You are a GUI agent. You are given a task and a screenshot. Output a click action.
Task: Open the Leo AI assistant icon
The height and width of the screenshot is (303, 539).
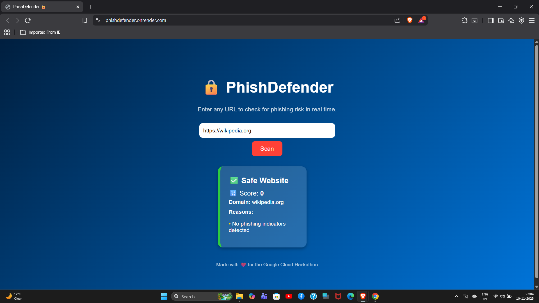pyautogui.click(x=511, y=20)
